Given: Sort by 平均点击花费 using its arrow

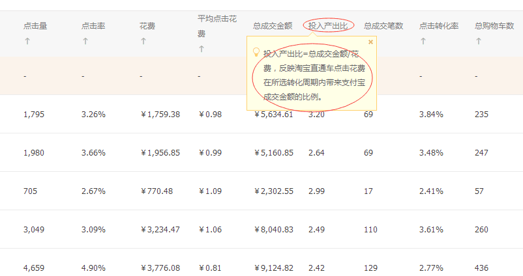Looking at the screenshot, I should coord(202,49).
